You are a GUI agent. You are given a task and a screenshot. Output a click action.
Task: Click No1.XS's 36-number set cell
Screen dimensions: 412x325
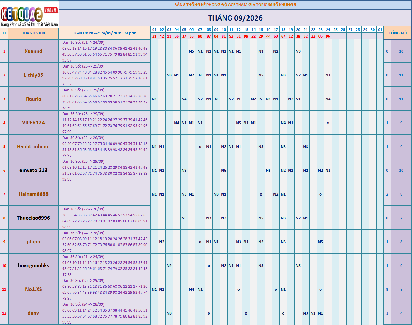105,289
